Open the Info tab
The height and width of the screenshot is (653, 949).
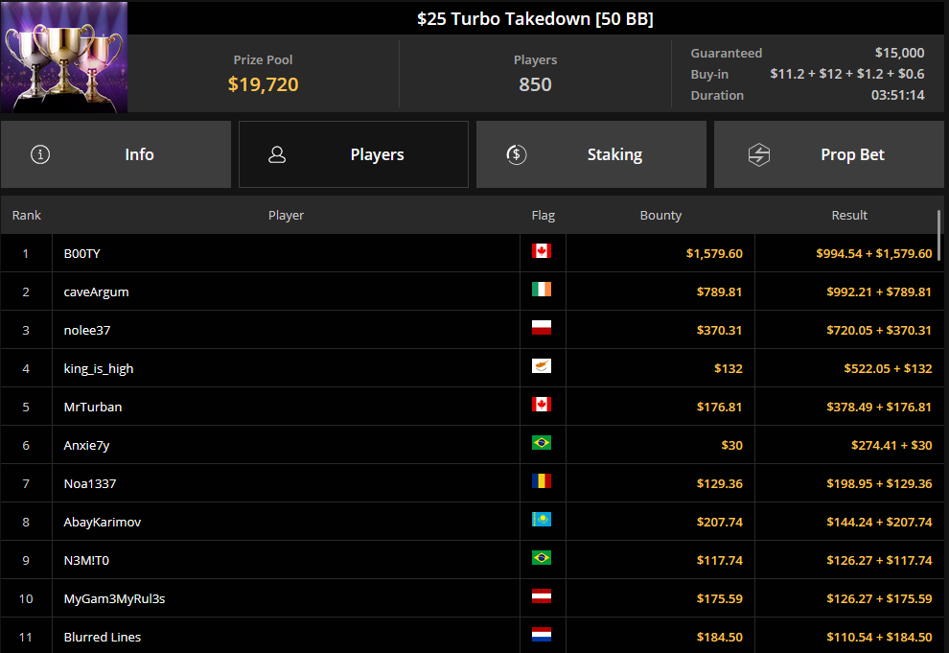tap(116, 154)
